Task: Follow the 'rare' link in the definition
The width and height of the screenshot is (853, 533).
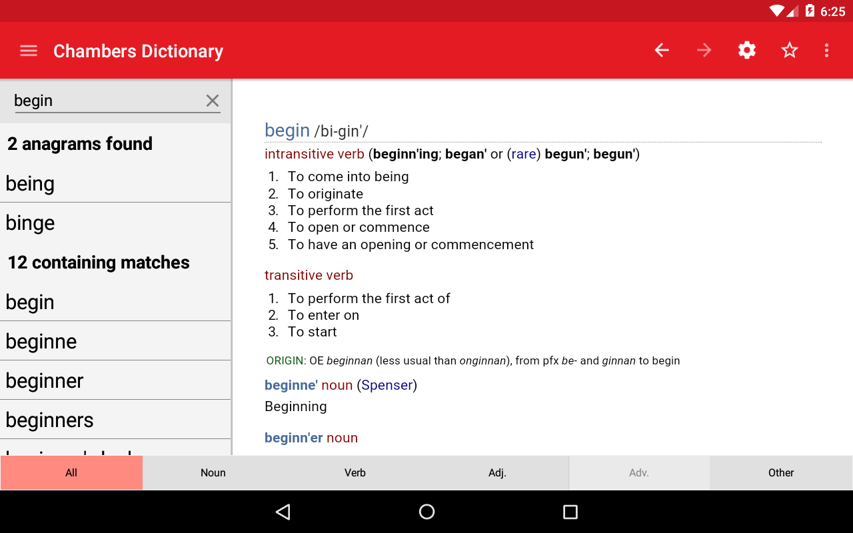Action: click(x=524, y=154)
